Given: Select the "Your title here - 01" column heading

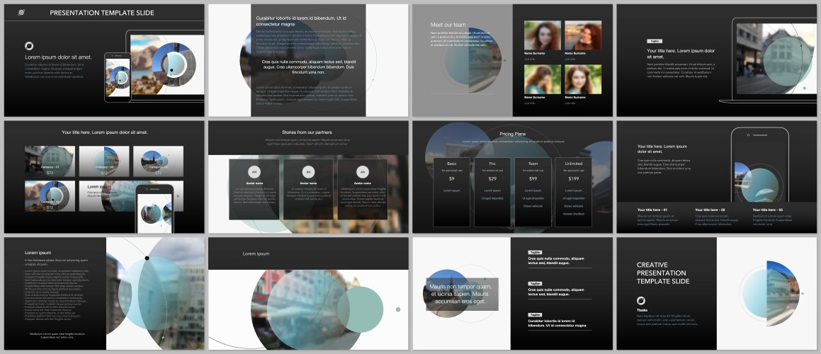Looking at the screenshot, I should (652, 210).
